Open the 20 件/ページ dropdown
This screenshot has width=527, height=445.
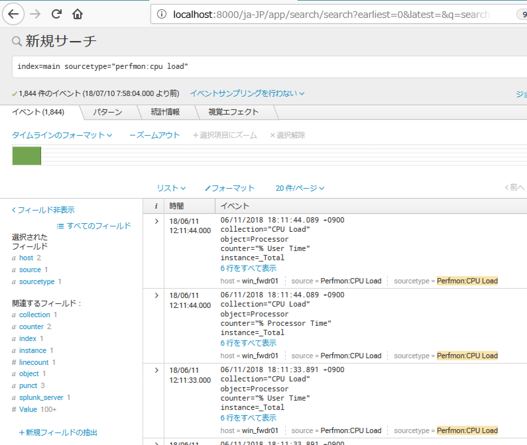coord(300,188)
